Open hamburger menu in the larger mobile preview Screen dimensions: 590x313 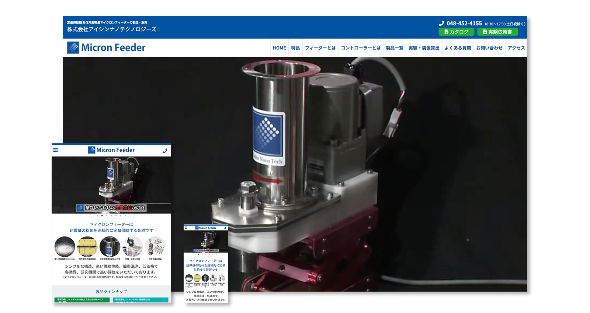pyautogui.click(x=56, y=150)
